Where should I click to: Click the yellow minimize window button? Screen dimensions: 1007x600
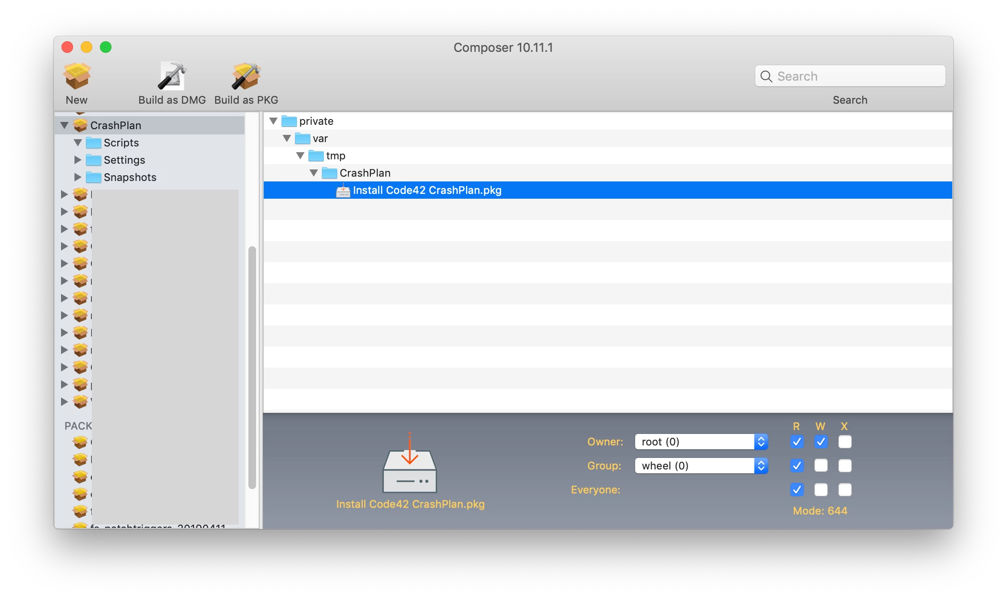pyautogui.click(x=86, y=47)
